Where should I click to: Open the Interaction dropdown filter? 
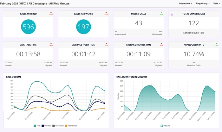click(x=186, y=3)
